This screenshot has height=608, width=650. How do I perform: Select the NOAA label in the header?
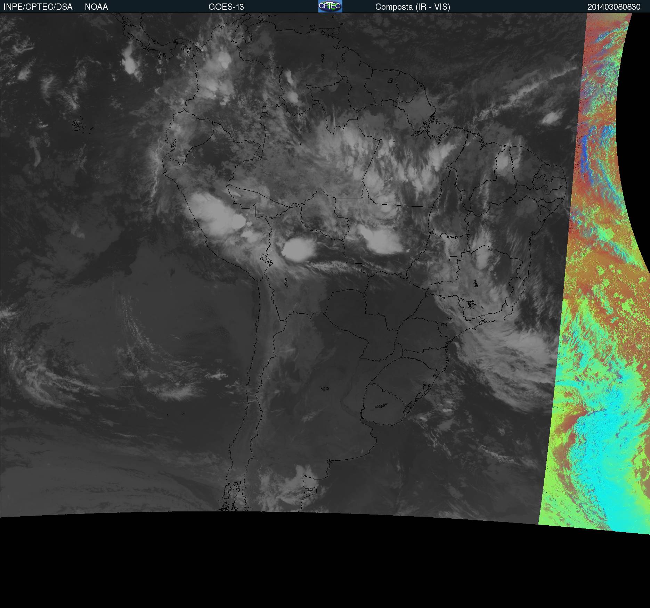[x=96, y=7]
